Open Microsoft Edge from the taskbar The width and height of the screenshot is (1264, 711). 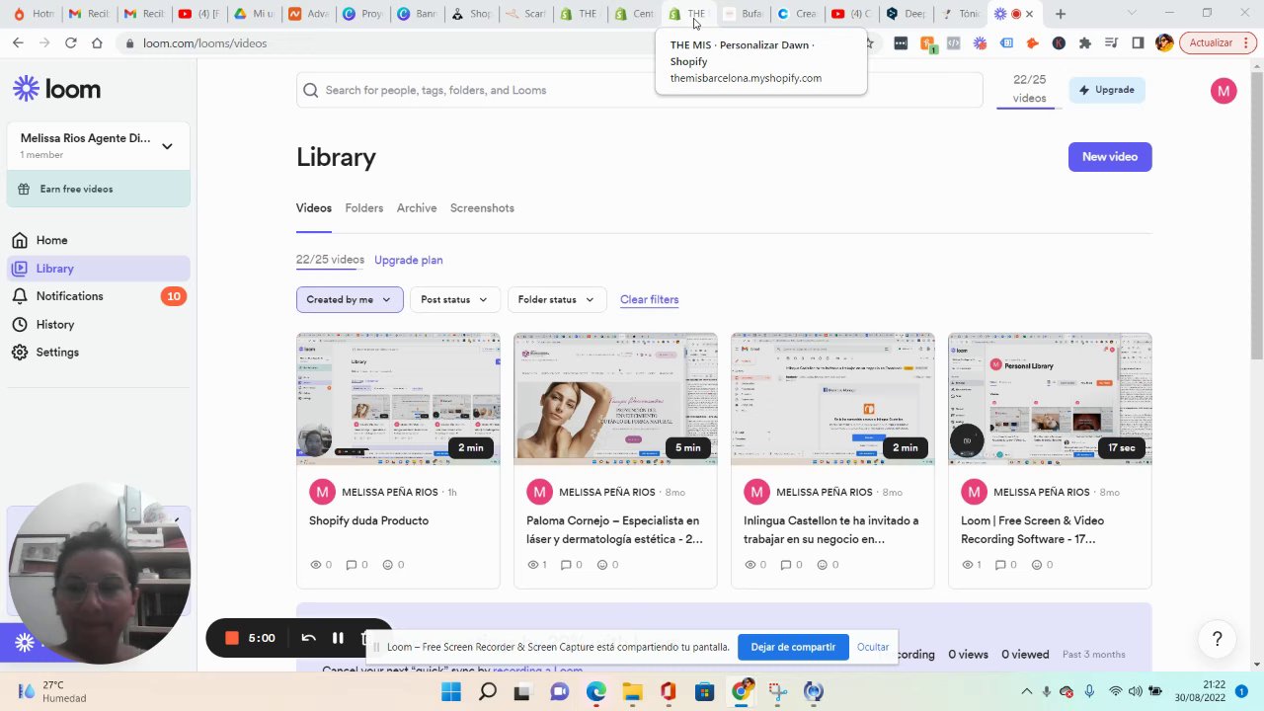pyautogui.click(x=595, y=691)
